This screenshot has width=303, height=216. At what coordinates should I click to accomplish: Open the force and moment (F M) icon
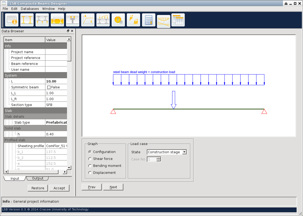pos(133,20)
